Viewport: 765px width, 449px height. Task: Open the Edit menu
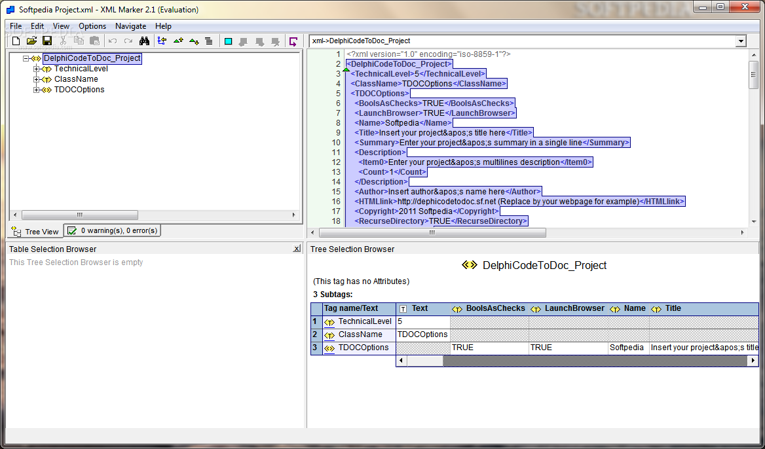37,26
